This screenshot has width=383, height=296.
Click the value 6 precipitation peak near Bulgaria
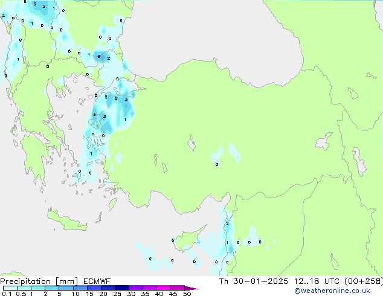100,57
